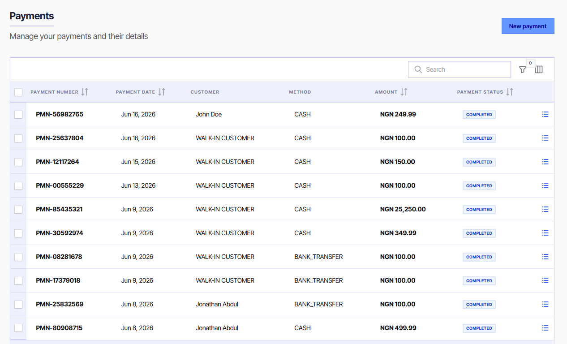Open row actions menu for PMN-17379018
The height and width of the screenshot is (344, 567).
pos(545,280)
